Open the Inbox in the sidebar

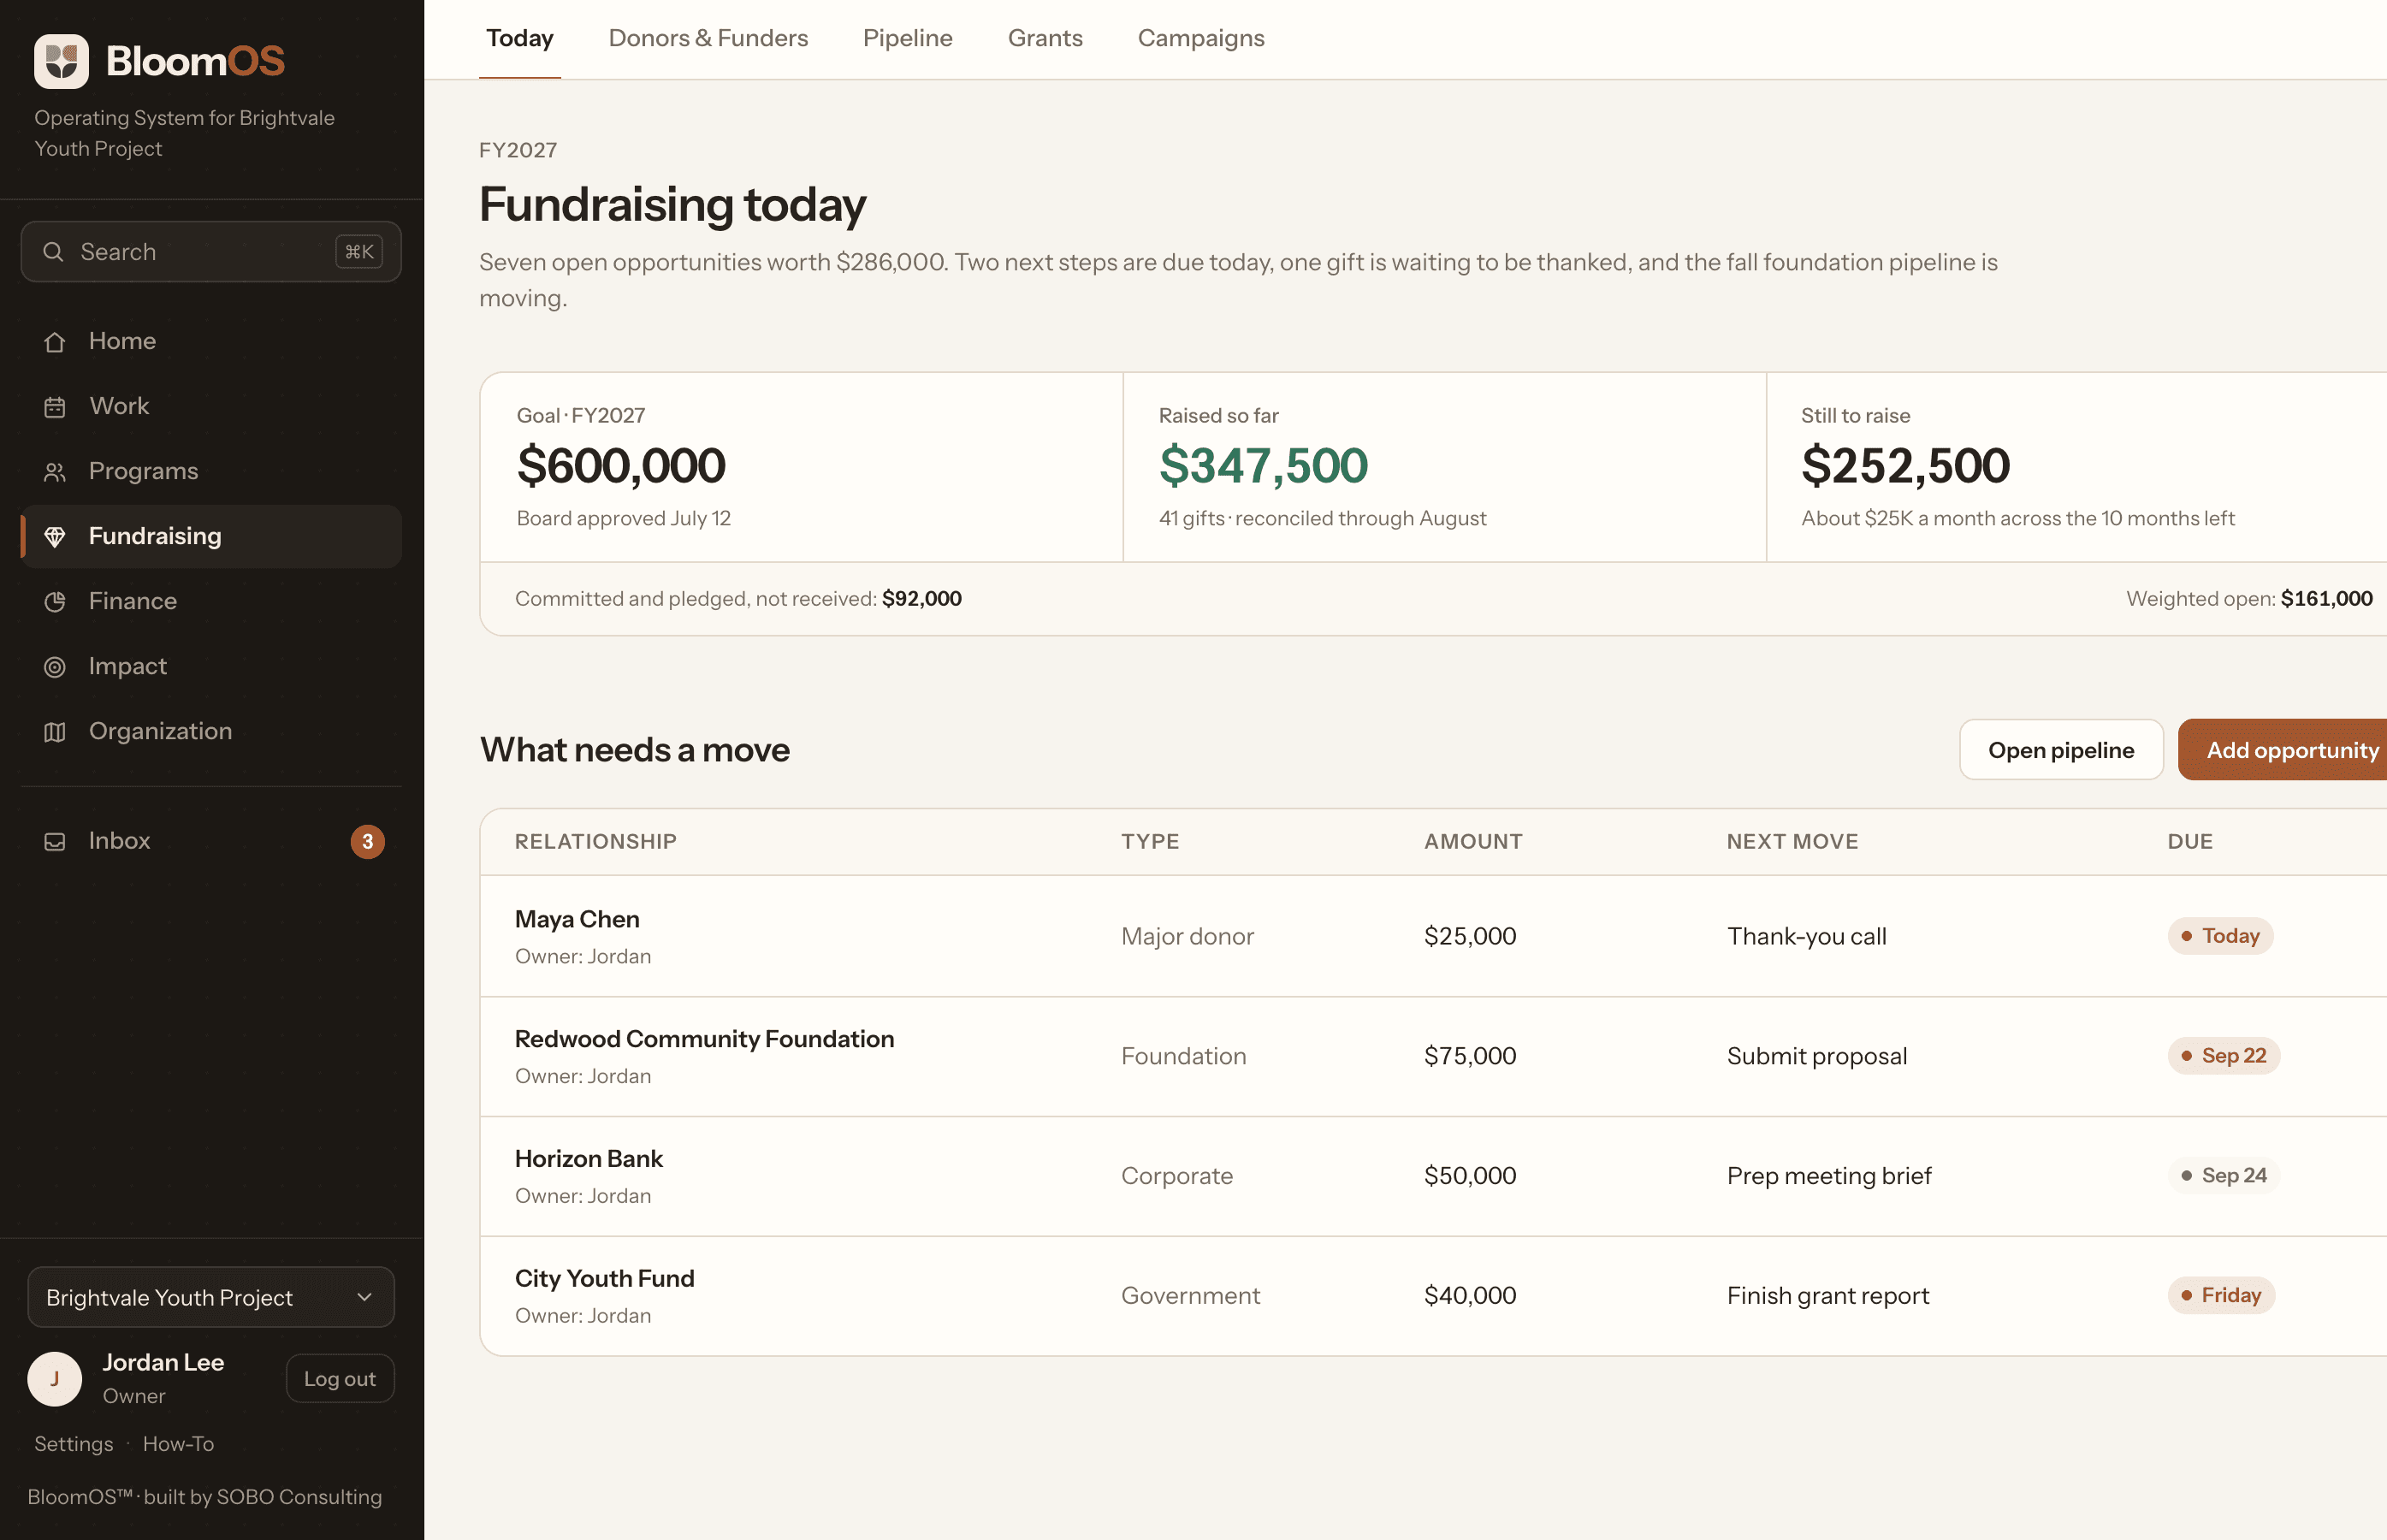pyautogui.click(x=211, y=841)
